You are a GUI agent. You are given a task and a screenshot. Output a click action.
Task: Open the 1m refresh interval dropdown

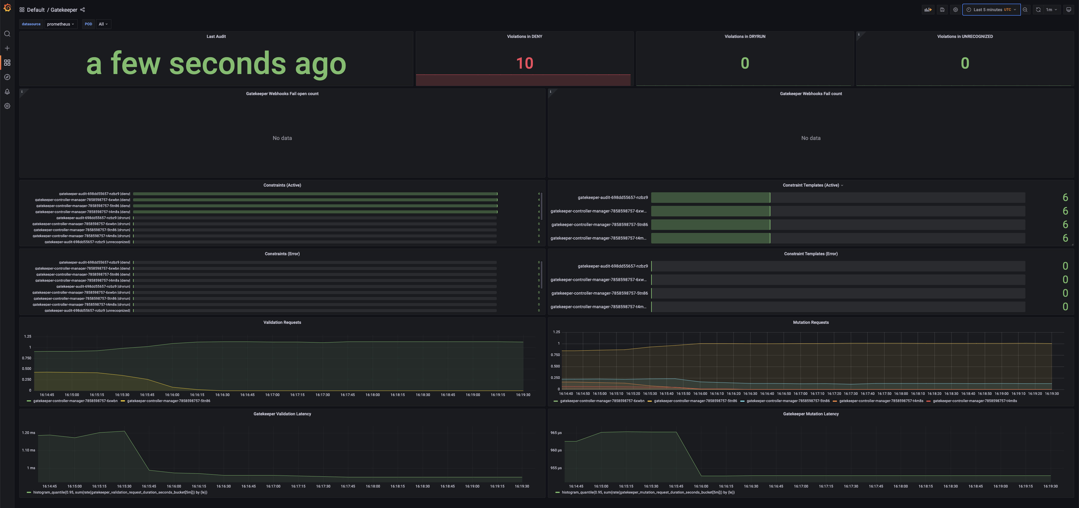1051,10
